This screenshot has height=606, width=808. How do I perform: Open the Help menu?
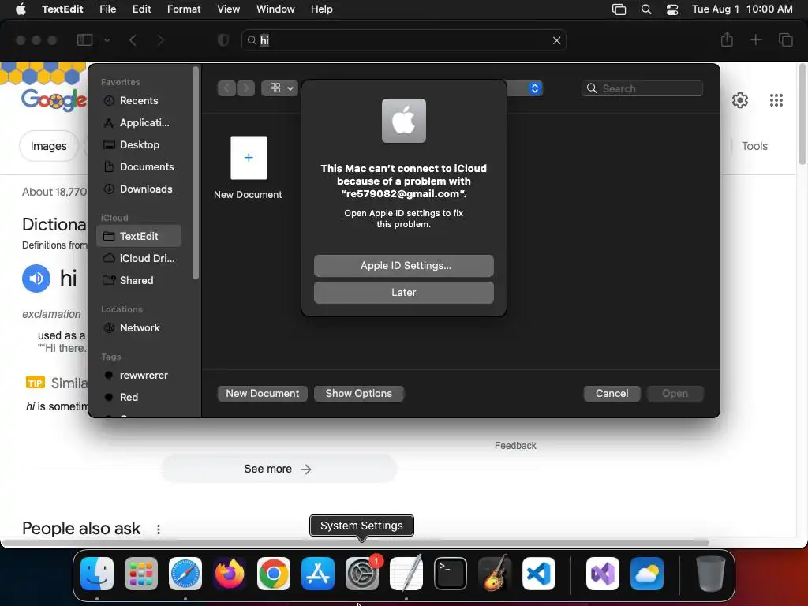pos(322,9)
